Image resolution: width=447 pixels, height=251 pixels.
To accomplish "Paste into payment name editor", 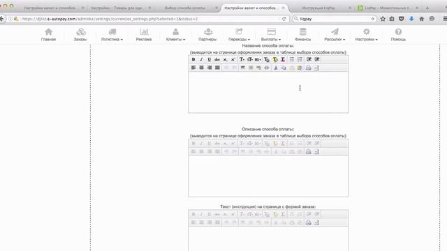I will point(292,68).
